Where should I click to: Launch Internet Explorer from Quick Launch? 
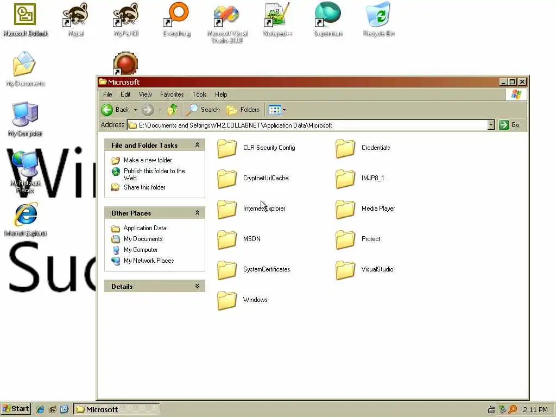pos(40,409)
